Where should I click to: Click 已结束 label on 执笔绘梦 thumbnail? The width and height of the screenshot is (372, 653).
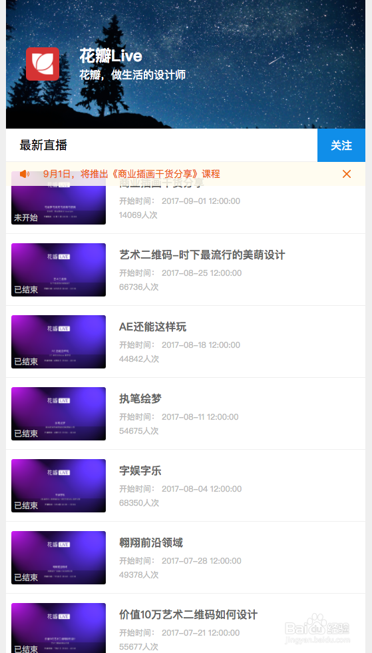(26, 434)
